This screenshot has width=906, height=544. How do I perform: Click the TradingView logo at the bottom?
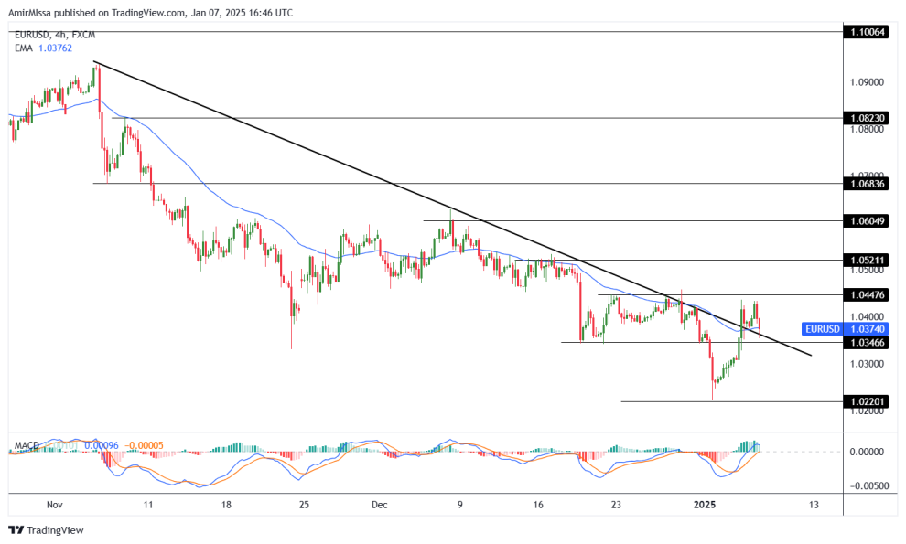pyautogui.click(x=47, y=530)
